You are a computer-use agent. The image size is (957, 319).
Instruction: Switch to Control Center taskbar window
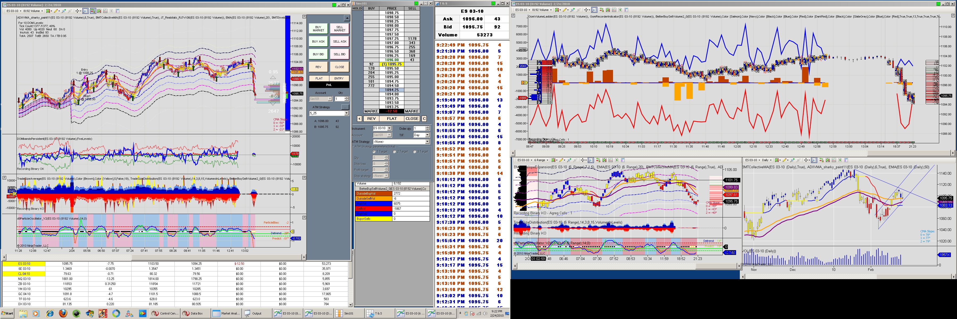[165, 313]
